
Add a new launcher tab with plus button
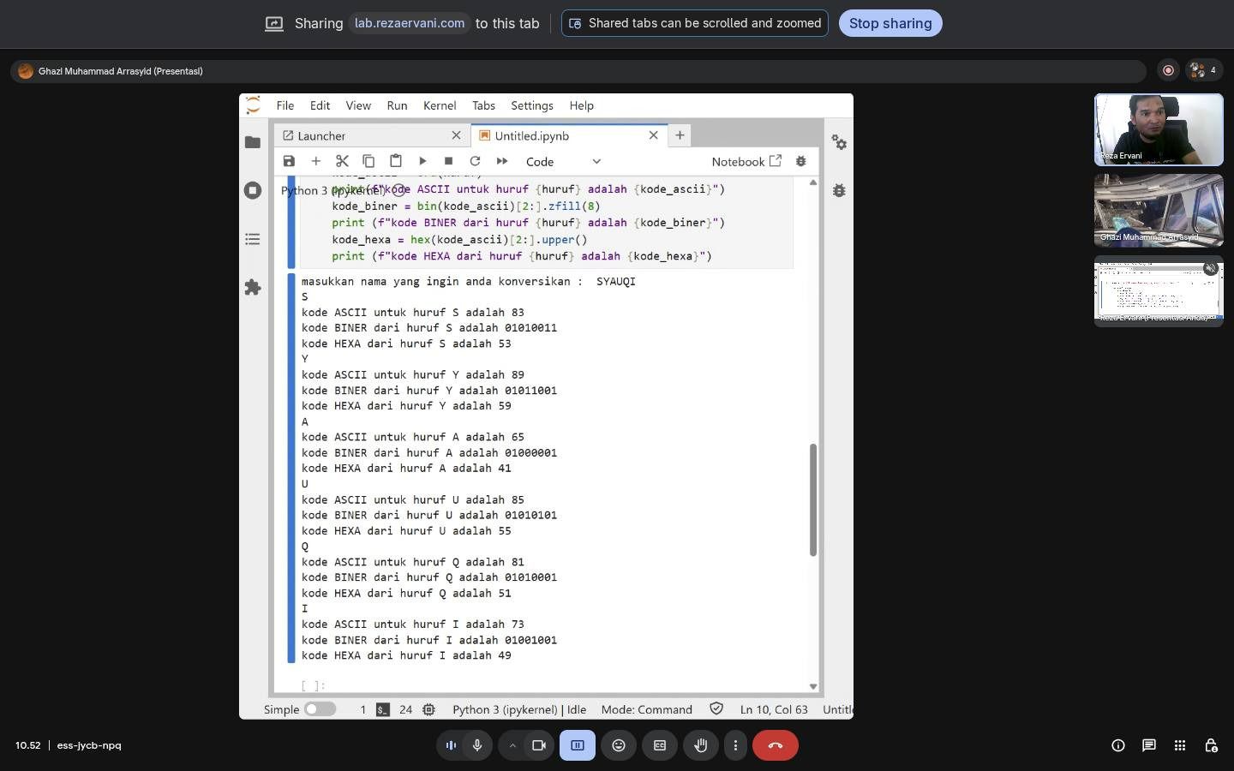(680, 135)
